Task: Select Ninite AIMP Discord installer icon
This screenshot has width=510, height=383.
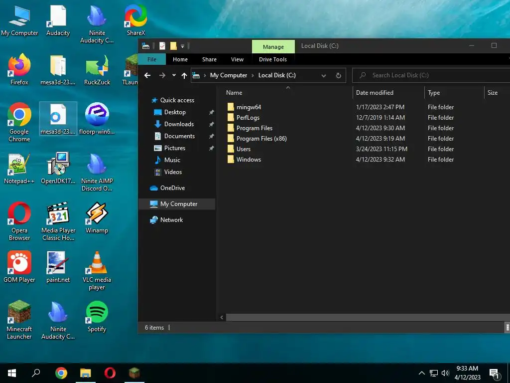Action: coord(97,172)
